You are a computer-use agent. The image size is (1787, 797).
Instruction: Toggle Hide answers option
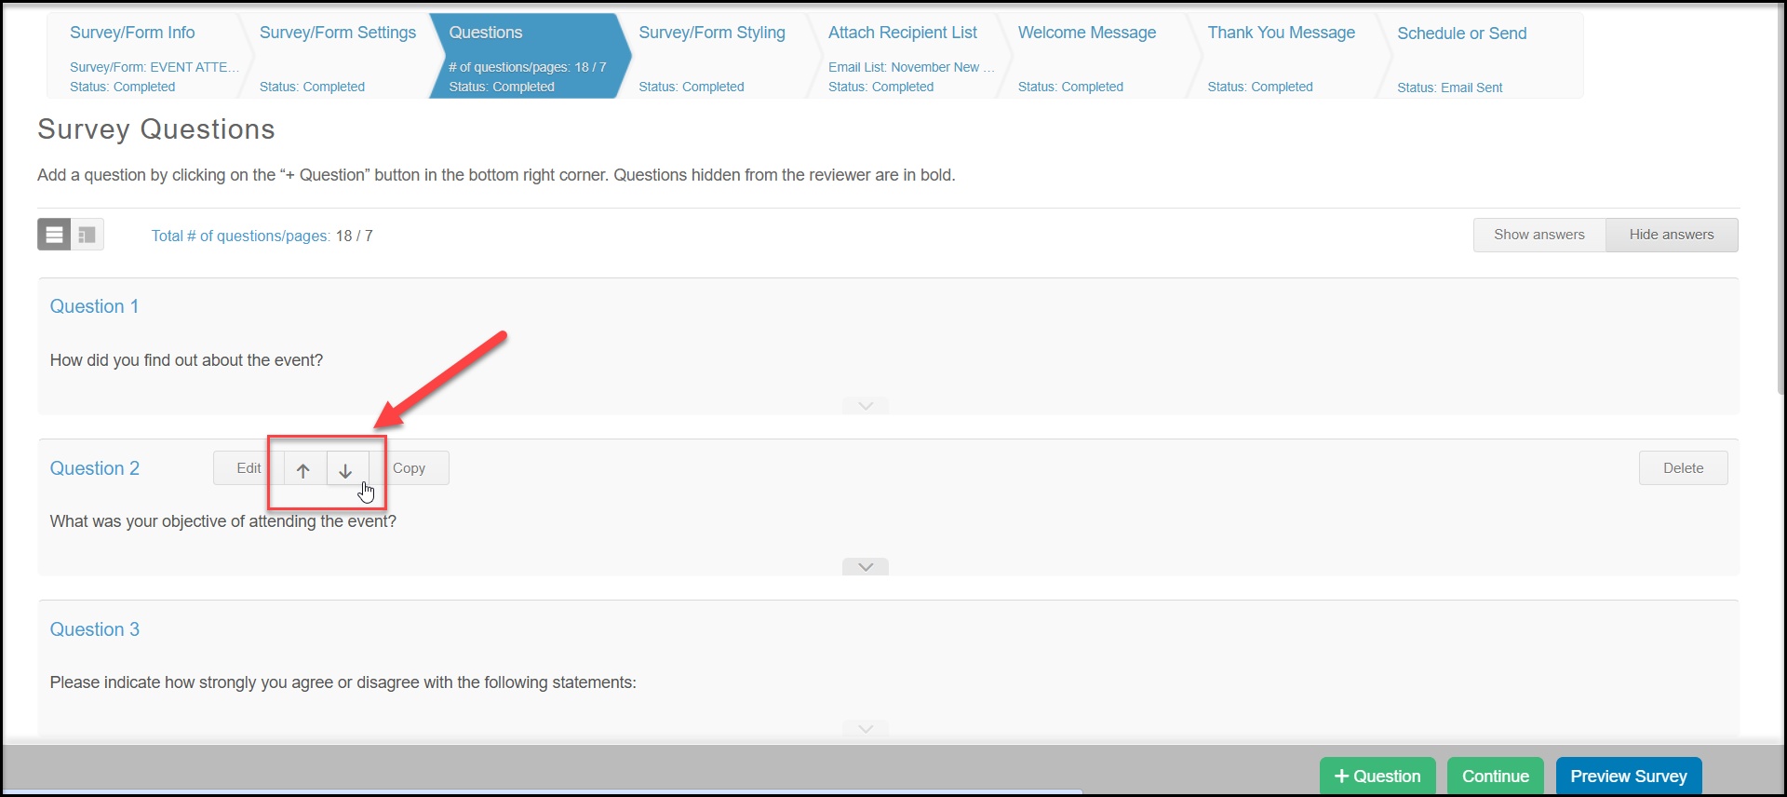pyautogui.click(x=1672, y=235)
